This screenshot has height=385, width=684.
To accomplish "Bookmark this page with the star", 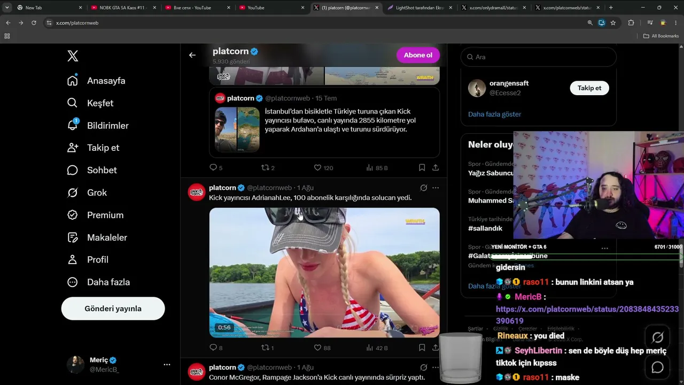I will pos(613,23).
